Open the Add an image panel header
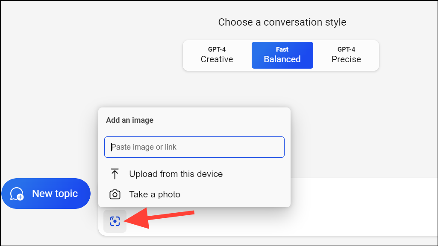Viewport: 438px width, 246px height. pyautogui.click(x=129, y=120)
